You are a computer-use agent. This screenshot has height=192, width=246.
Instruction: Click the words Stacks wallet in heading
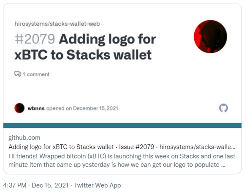point(109,55)
